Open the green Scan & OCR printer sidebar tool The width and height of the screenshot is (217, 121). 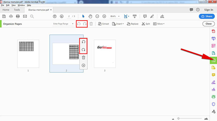click(x=213, y=97)
